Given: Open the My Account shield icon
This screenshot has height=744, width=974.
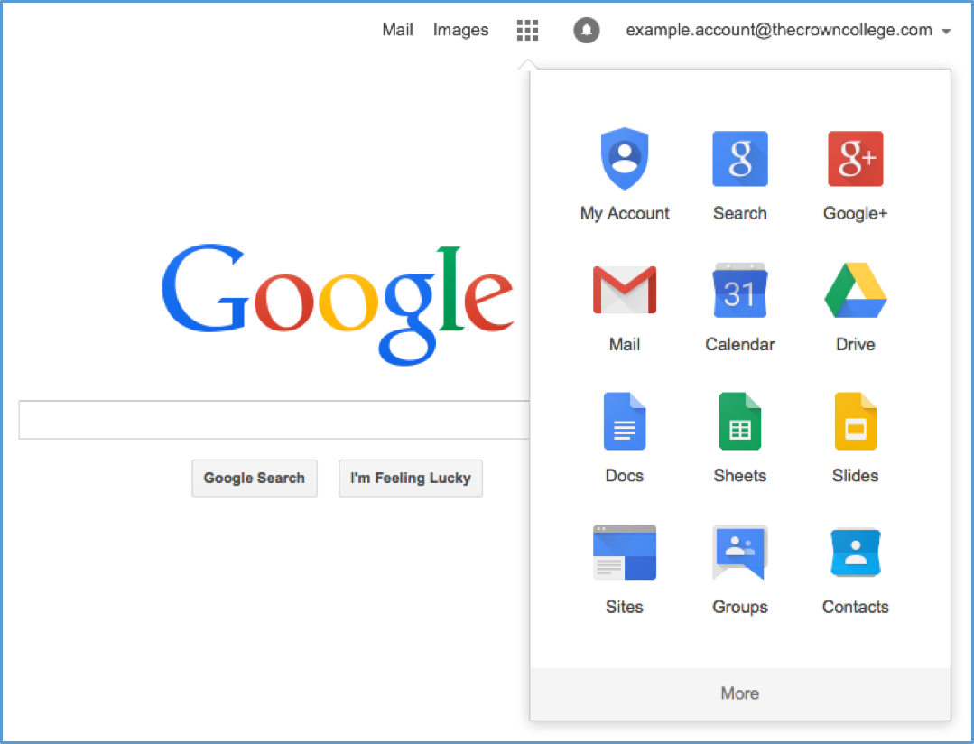Looking at the screenshot, I should click(x=625, y=159).
